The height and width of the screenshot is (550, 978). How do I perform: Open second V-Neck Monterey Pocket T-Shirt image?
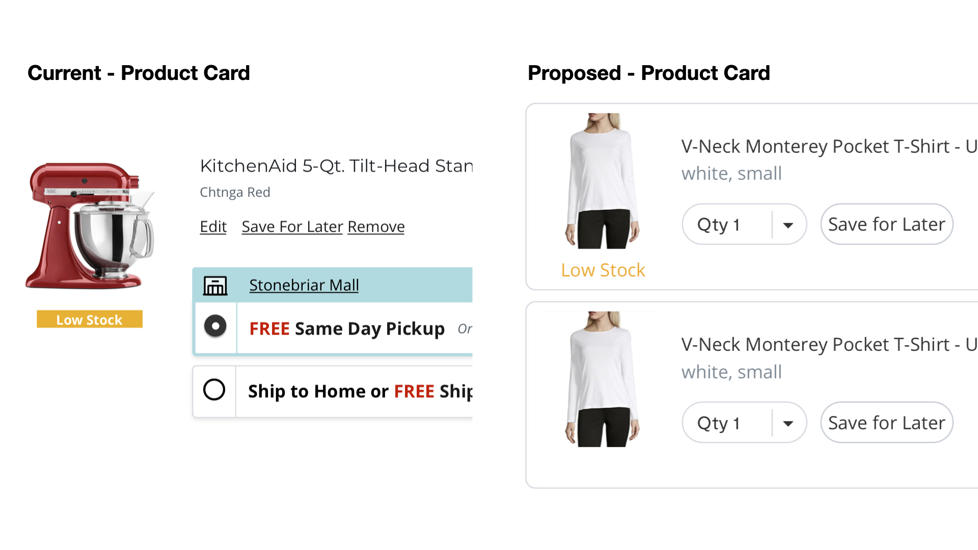pos(603,379)
